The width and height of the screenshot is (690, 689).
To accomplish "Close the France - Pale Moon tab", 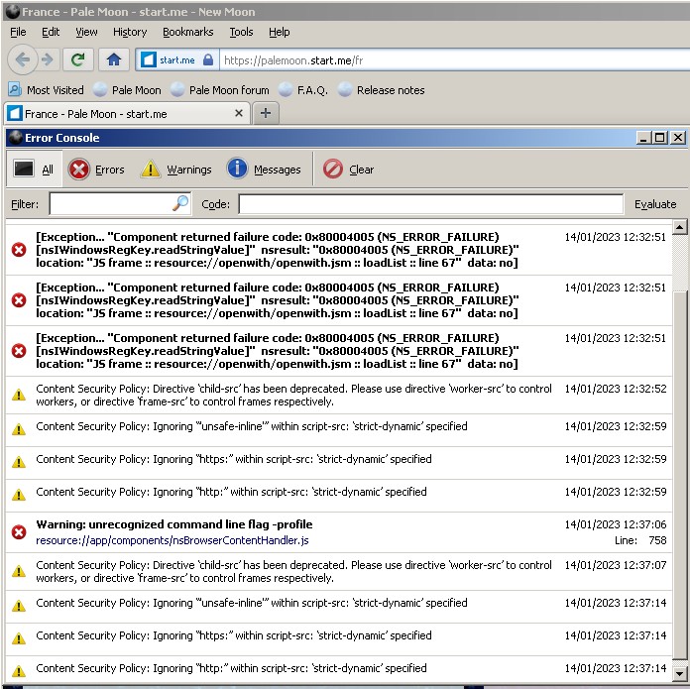I will 239,113.
